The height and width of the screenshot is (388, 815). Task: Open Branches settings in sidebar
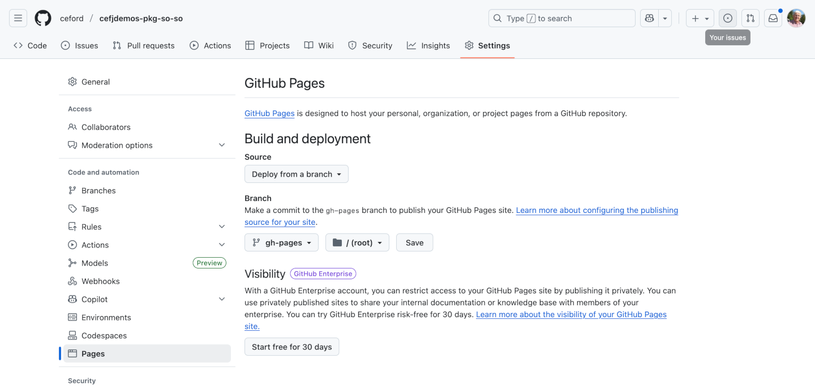pyautogui.click(x=147, y=190)
